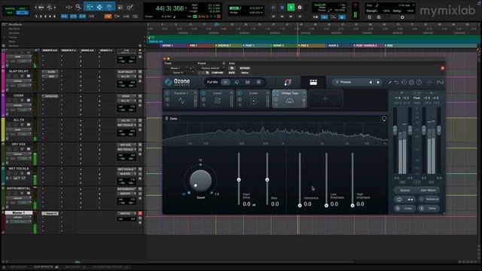Click the Ozone logo icon
The height and width of the screenshot is (271, 482).
[x=169, y=82]
